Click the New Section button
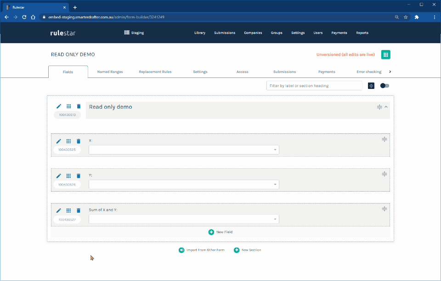441x281 pixels. [248, 250]
